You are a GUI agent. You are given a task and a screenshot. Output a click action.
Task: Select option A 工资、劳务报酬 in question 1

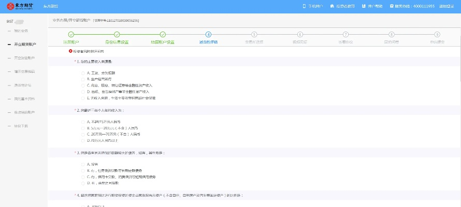click(x=83, y=73)
